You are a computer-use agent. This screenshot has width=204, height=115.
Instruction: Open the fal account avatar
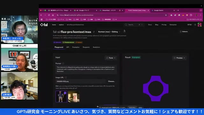tap(200, 25)
